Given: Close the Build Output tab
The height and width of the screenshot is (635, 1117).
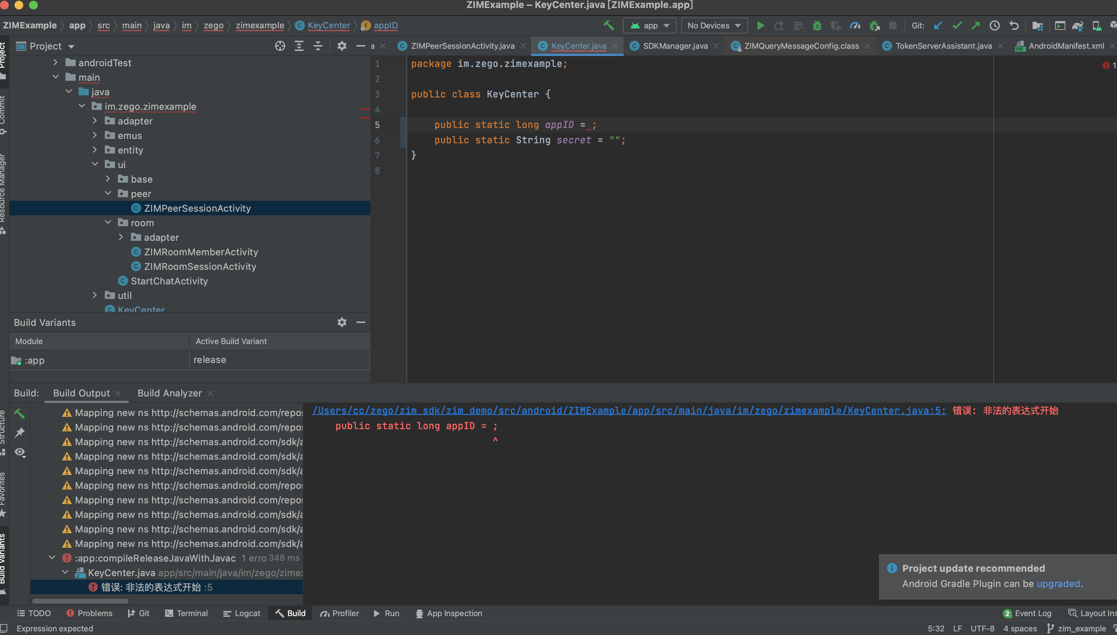Looking at the screenshot, I should [x=118, y=394].
